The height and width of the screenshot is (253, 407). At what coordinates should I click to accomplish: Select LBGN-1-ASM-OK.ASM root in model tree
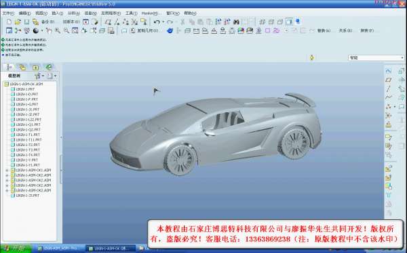tap(26, 84)
